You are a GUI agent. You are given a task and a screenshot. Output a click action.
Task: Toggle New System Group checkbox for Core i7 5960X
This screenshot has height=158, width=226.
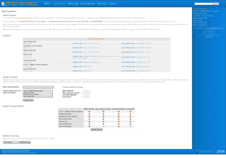[103, 112]
